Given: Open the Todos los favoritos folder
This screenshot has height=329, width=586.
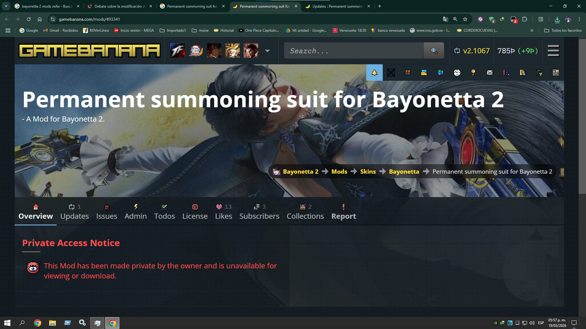Looking at the screenshot, I should 563,30.
